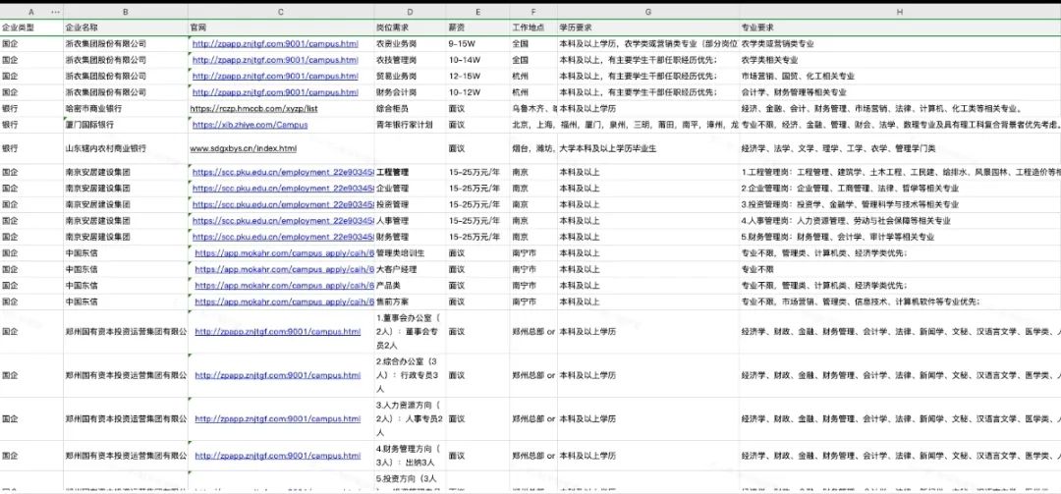
Task: Open the scc.pku.edu.cn link in 投资管理 row
Action: [x=283, y=204]
